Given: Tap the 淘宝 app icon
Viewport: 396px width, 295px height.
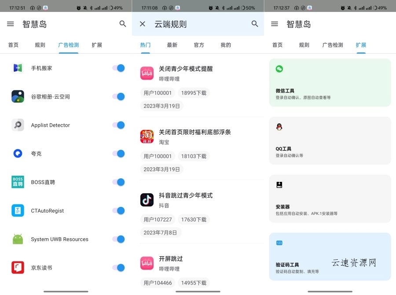Looking at the screenshot, I should coord(147,137).
